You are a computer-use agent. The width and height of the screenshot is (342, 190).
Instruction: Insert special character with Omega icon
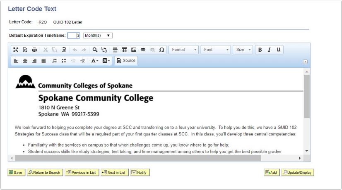(x=161, y=50)
